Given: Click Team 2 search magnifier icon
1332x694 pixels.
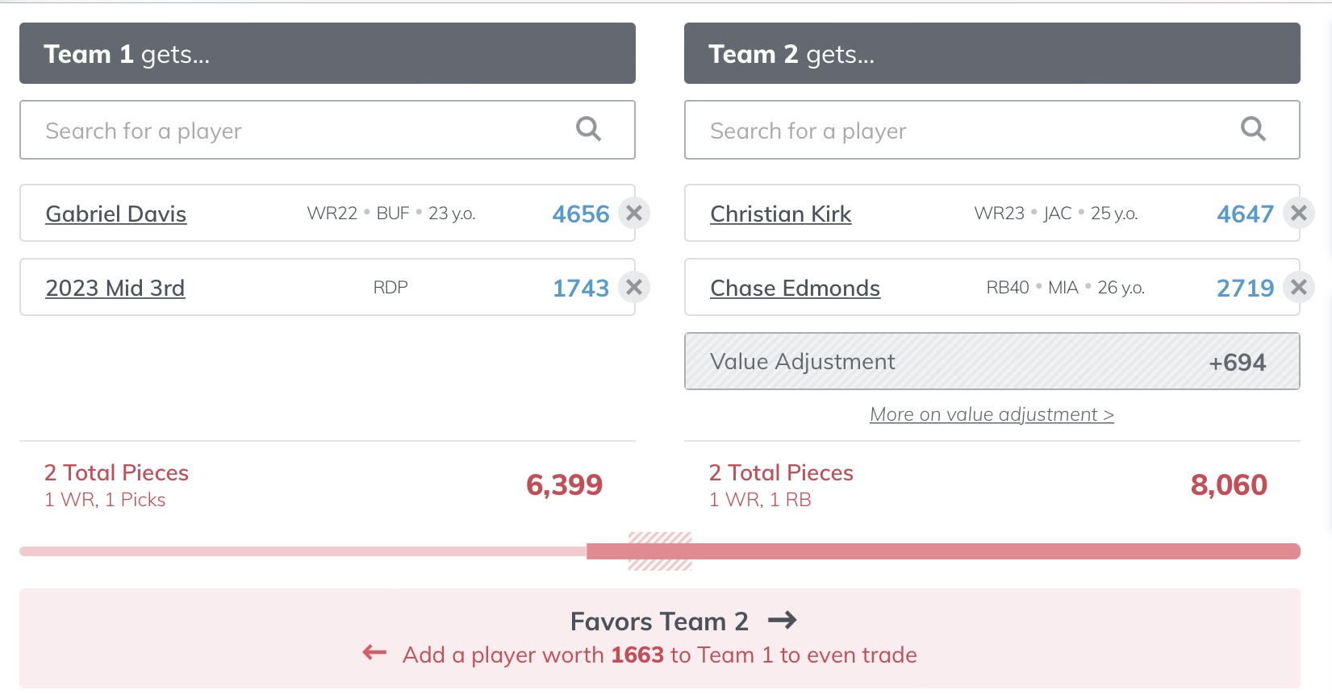Looking at the screenshot, I should coord(1253,129).
